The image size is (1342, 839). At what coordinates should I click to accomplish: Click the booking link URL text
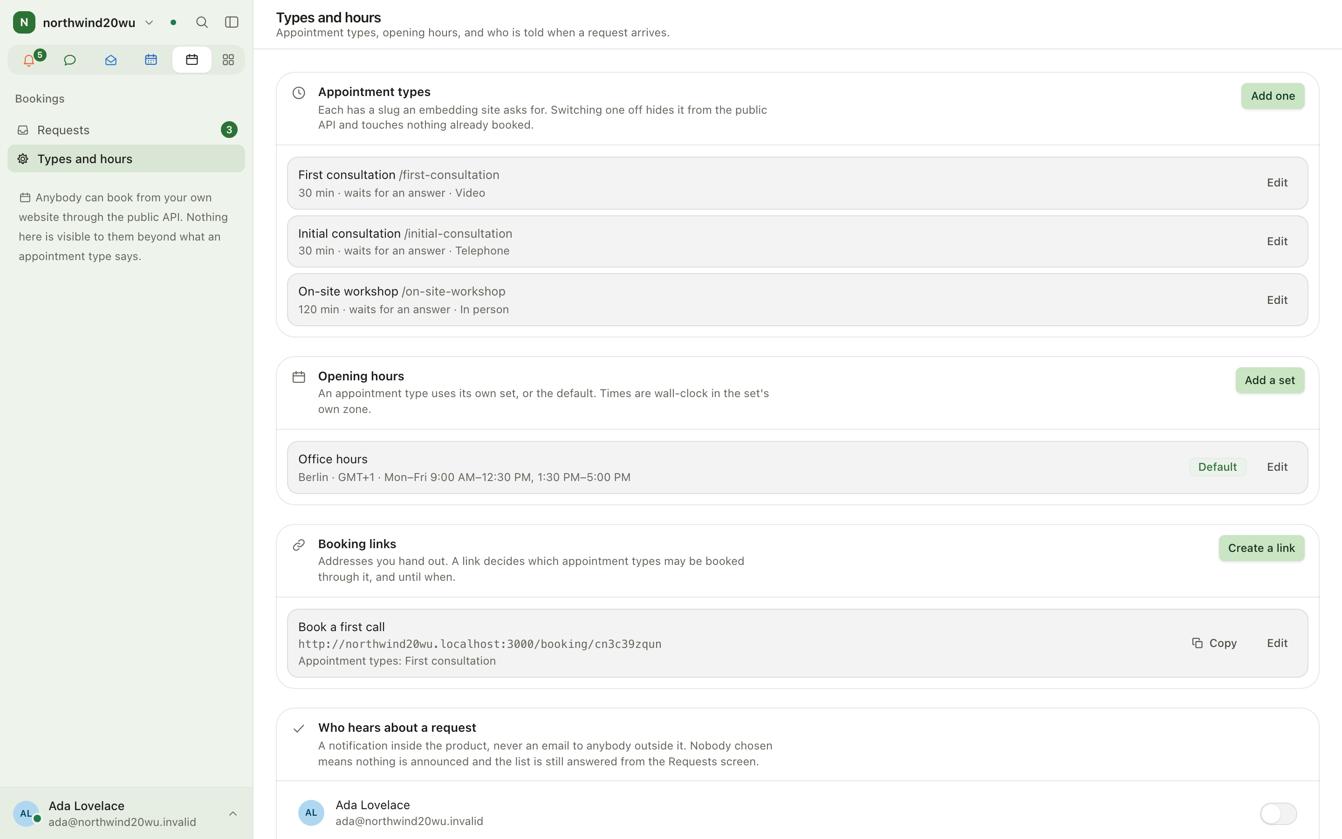479,644
